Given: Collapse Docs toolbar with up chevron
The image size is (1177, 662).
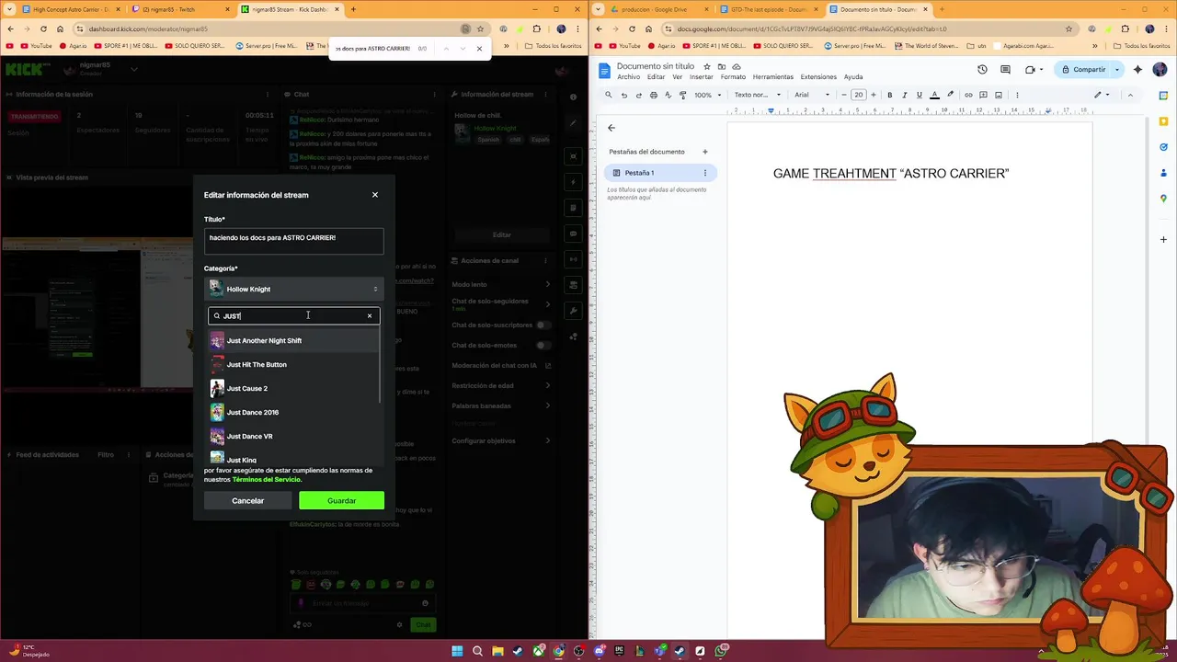Looking at the screenshot, I should coord(1130,95).
